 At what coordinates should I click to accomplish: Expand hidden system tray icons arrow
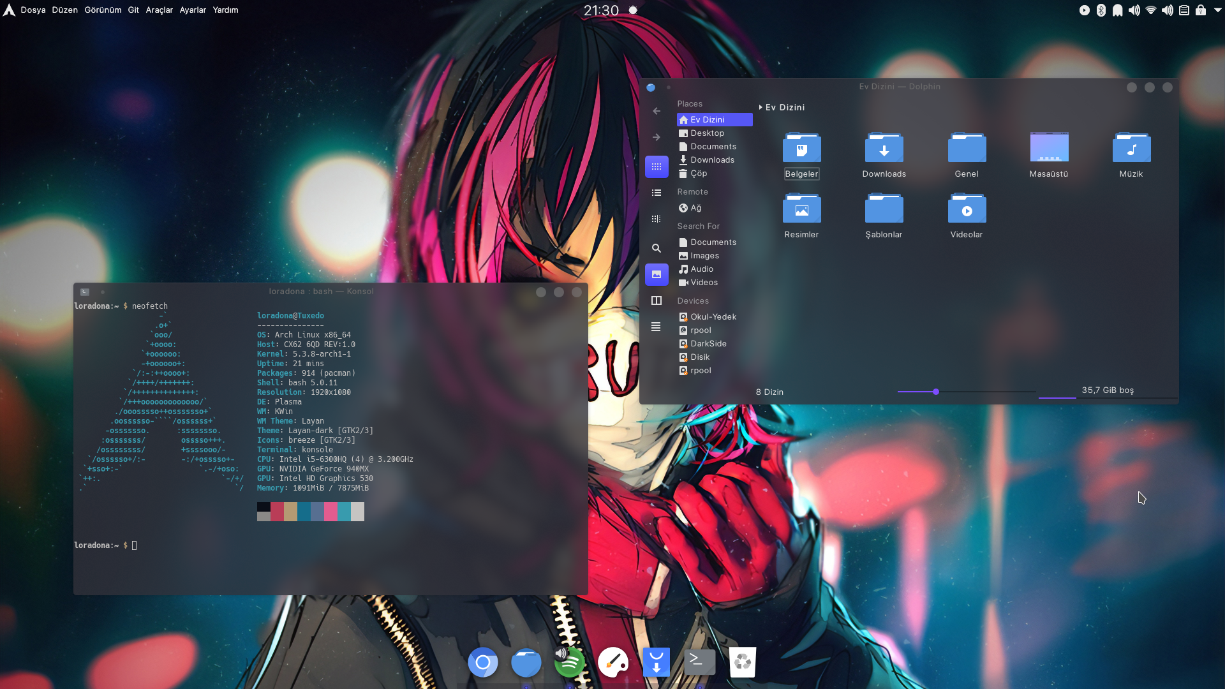(x=1217, y=10)
